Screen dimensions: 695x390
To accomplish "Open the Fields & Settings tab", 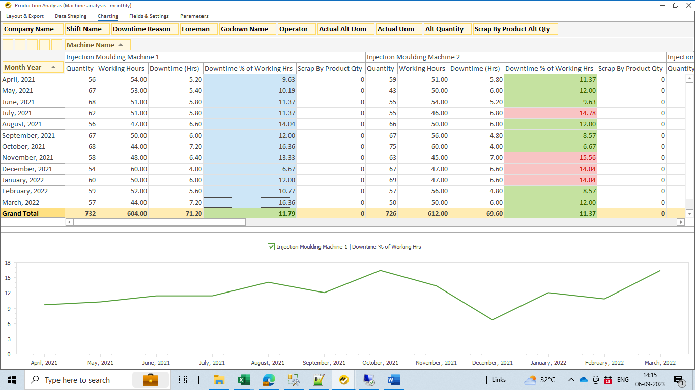I will coord(149,16).
